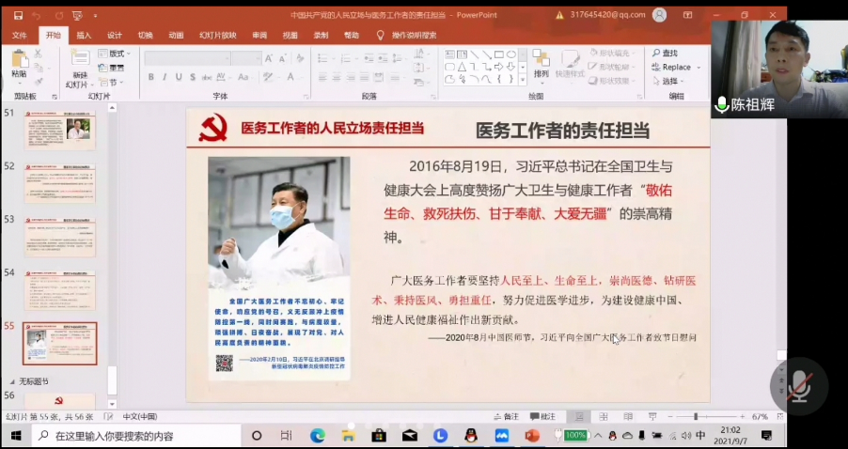Toggle Underline formatting
The height and width of the screenshot is (449, 848).
tap(179, 77)
